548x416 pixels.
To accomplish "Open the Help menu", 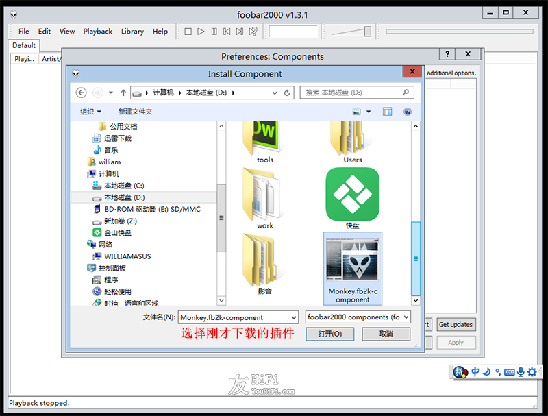I will click(x=160, y=32).
